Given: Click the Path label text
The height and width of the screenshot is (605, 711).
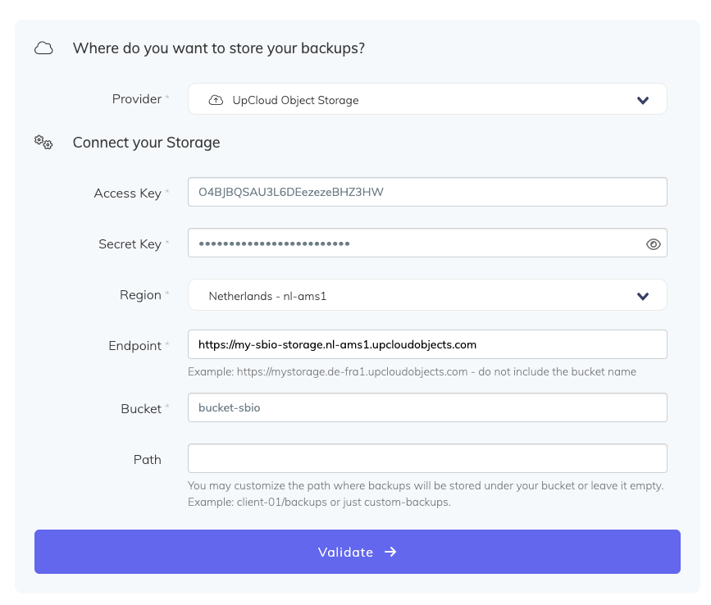Looking at the screenshot, I should (148, 460).
